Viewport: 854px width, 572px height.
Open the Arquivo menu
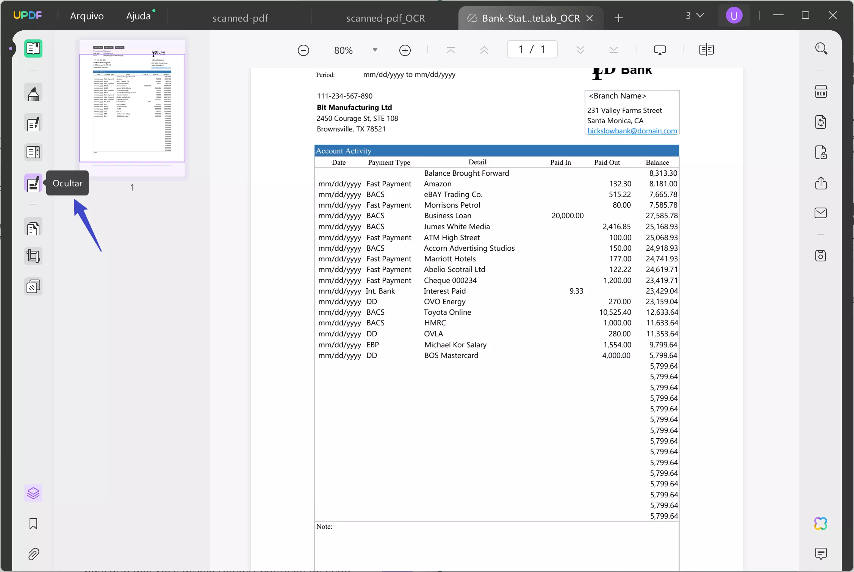tap(87, 16)
